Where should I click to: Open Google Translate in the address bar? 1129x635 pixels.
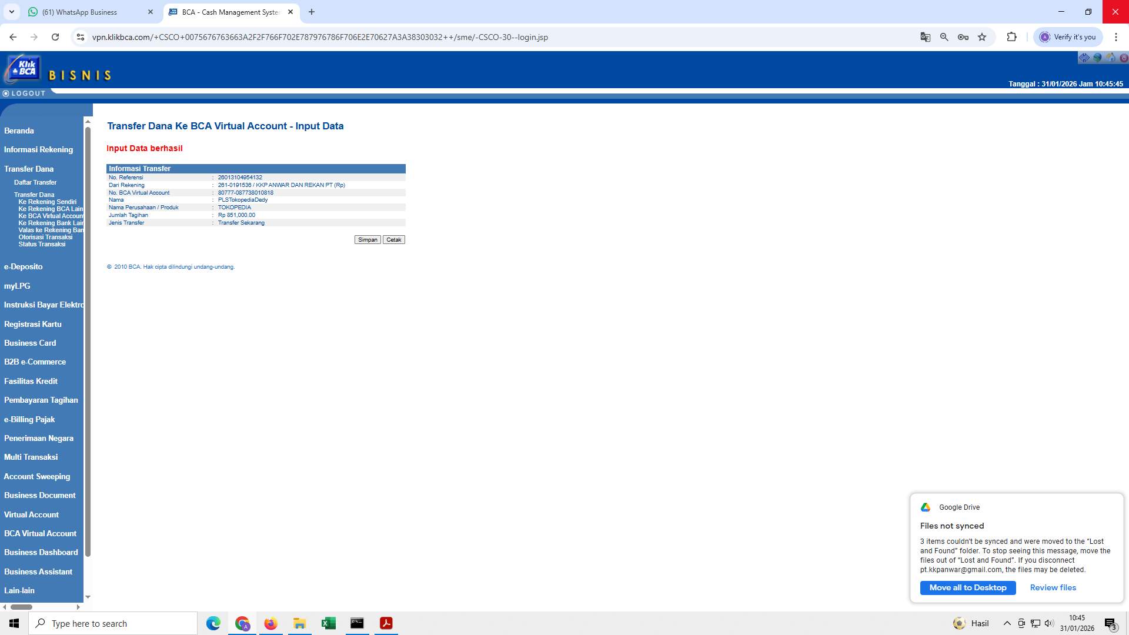[925, 36]
